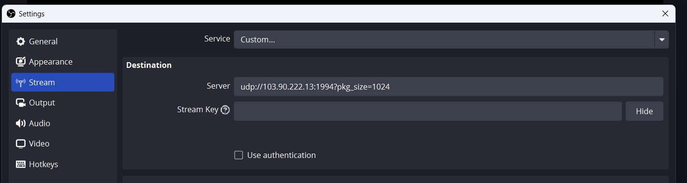Click the OBS logo in the title bar
The height and width of the screenshot is (183, 687).
click(12, 13)
